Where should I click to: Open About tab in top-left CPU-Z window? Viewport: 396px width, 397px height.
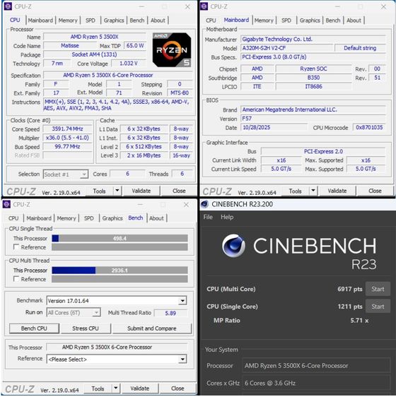click(158, 20)
